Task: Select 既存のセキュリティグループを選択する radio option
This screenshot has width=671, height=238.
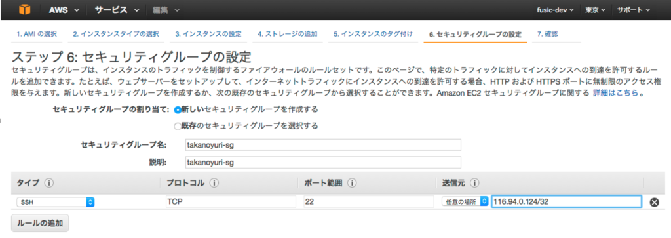Action: 178,127
